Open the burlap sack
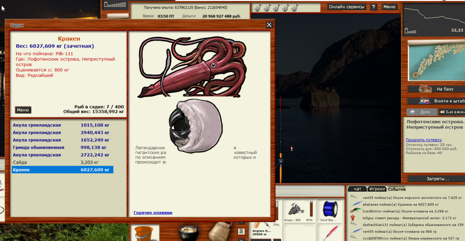This screenshot has height=241, width=465. pos(220,232)
